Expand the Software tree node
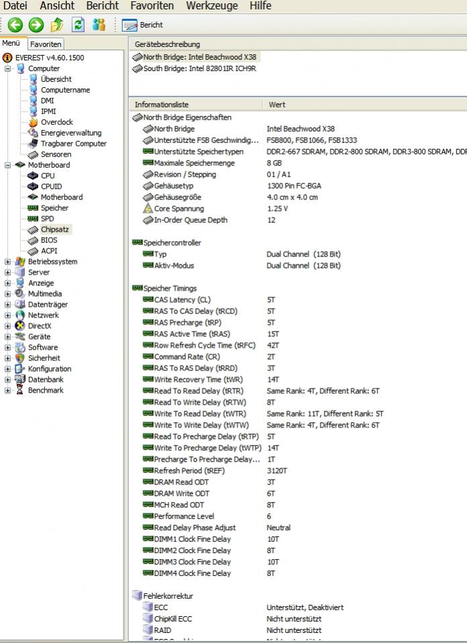467x643 pixels. coord(7,347)
